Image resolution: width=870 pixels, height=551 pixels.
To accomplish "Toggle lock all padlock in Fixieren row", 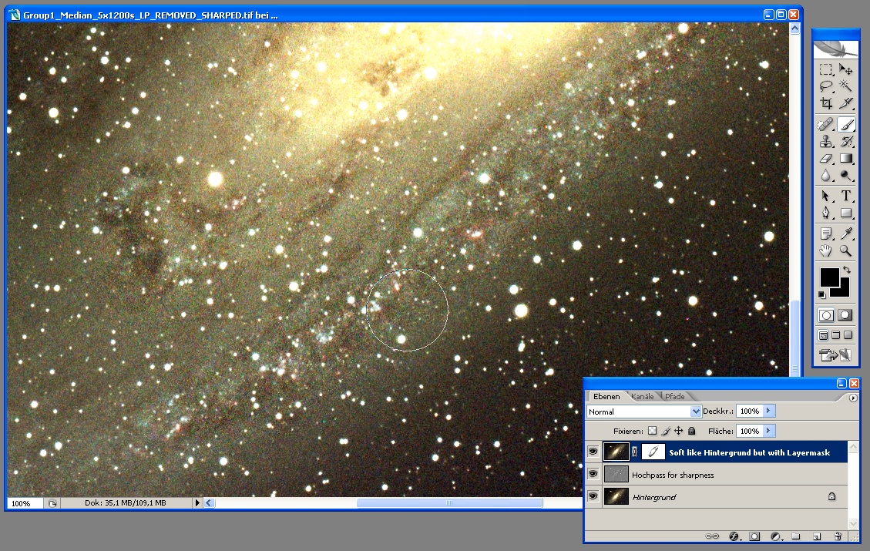I will pyautogui.click(x=692, y=431).
